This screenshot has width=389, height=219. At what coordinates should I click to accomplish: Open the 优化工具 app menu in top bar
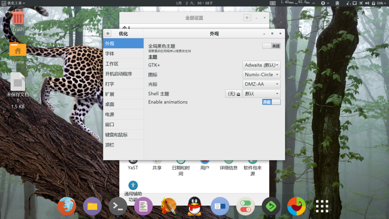click(x=13, y=3)
